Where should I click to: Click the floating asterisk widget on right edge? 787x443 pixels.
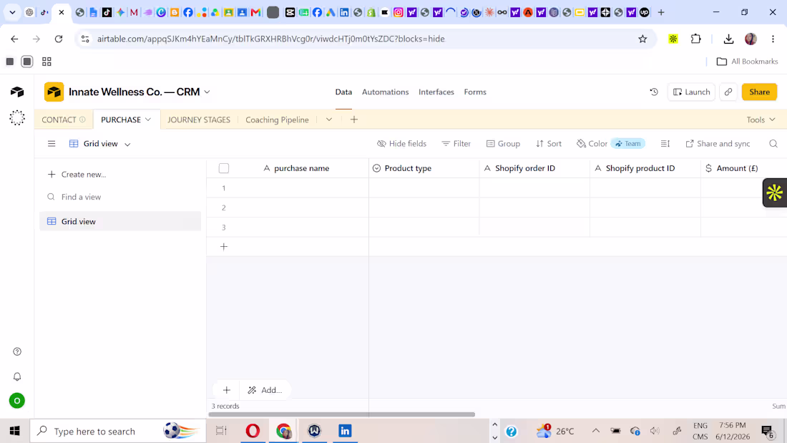(x=774, y=193)
